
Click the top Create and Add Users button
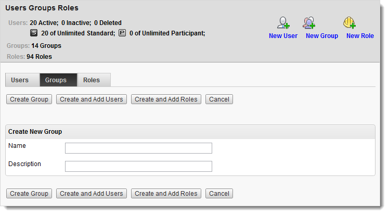92,99
